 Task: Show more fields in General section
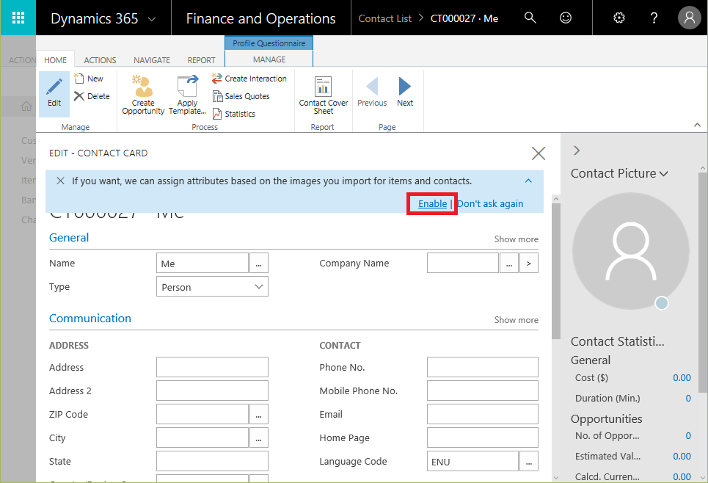pyautogui.click(x=516, y=239)
